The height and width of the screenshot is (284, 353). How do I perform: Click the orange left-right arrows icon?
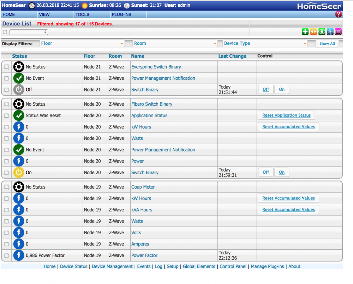tap(313, 32)
